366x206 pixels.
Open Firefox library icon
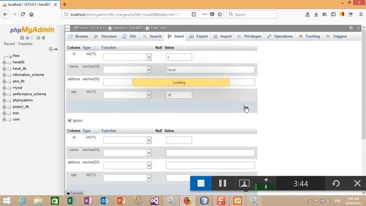pyautogui.click(x=325, y=14)
